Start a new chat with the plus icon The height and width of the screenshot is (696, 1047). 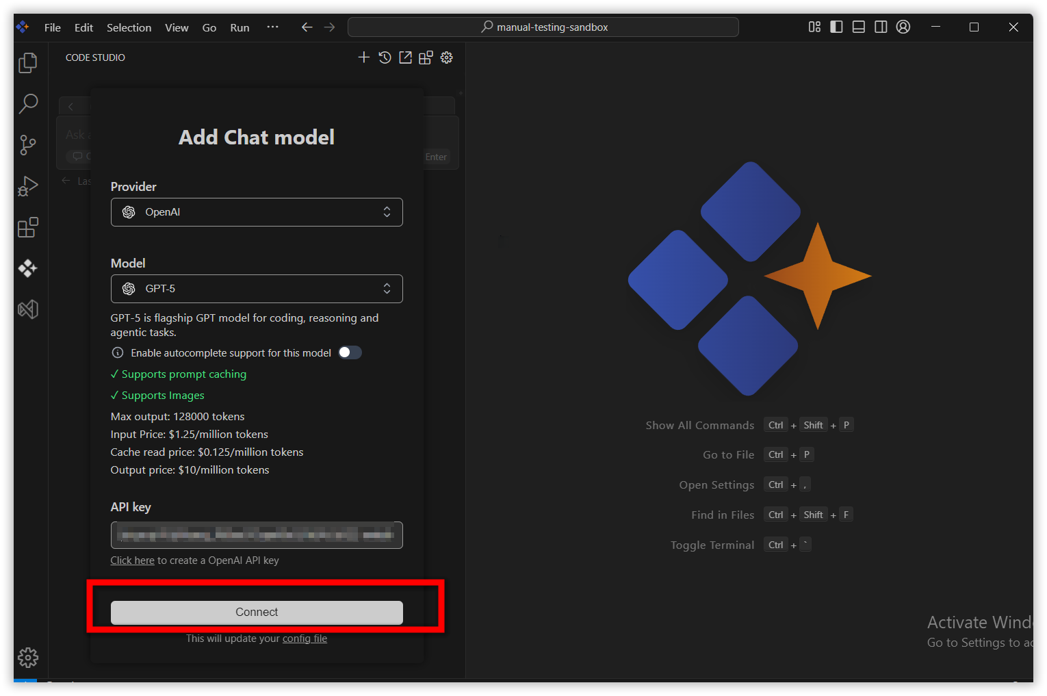(x=363, y=57)
